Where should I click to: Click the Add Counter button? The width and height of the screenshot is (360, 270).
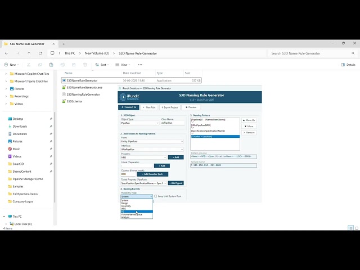tap(152, 174)
